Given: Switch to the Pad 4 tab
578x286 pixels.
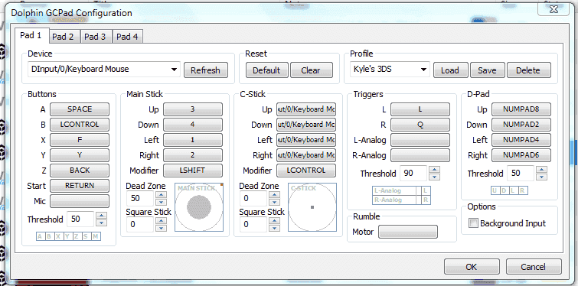Looking at the screenshot, I should pos(127,37).
